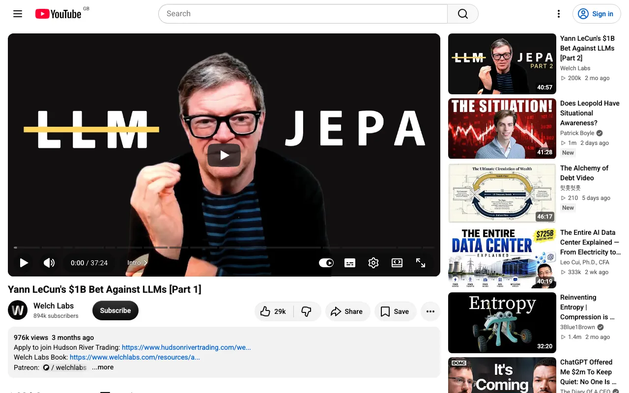Expand the description with ...more
This screenshot has width=629, height=393.
[x=103, y=367]
